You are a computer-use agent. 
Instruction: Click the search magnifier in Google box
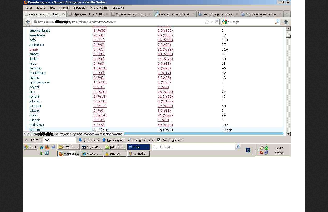click(277, 22)
